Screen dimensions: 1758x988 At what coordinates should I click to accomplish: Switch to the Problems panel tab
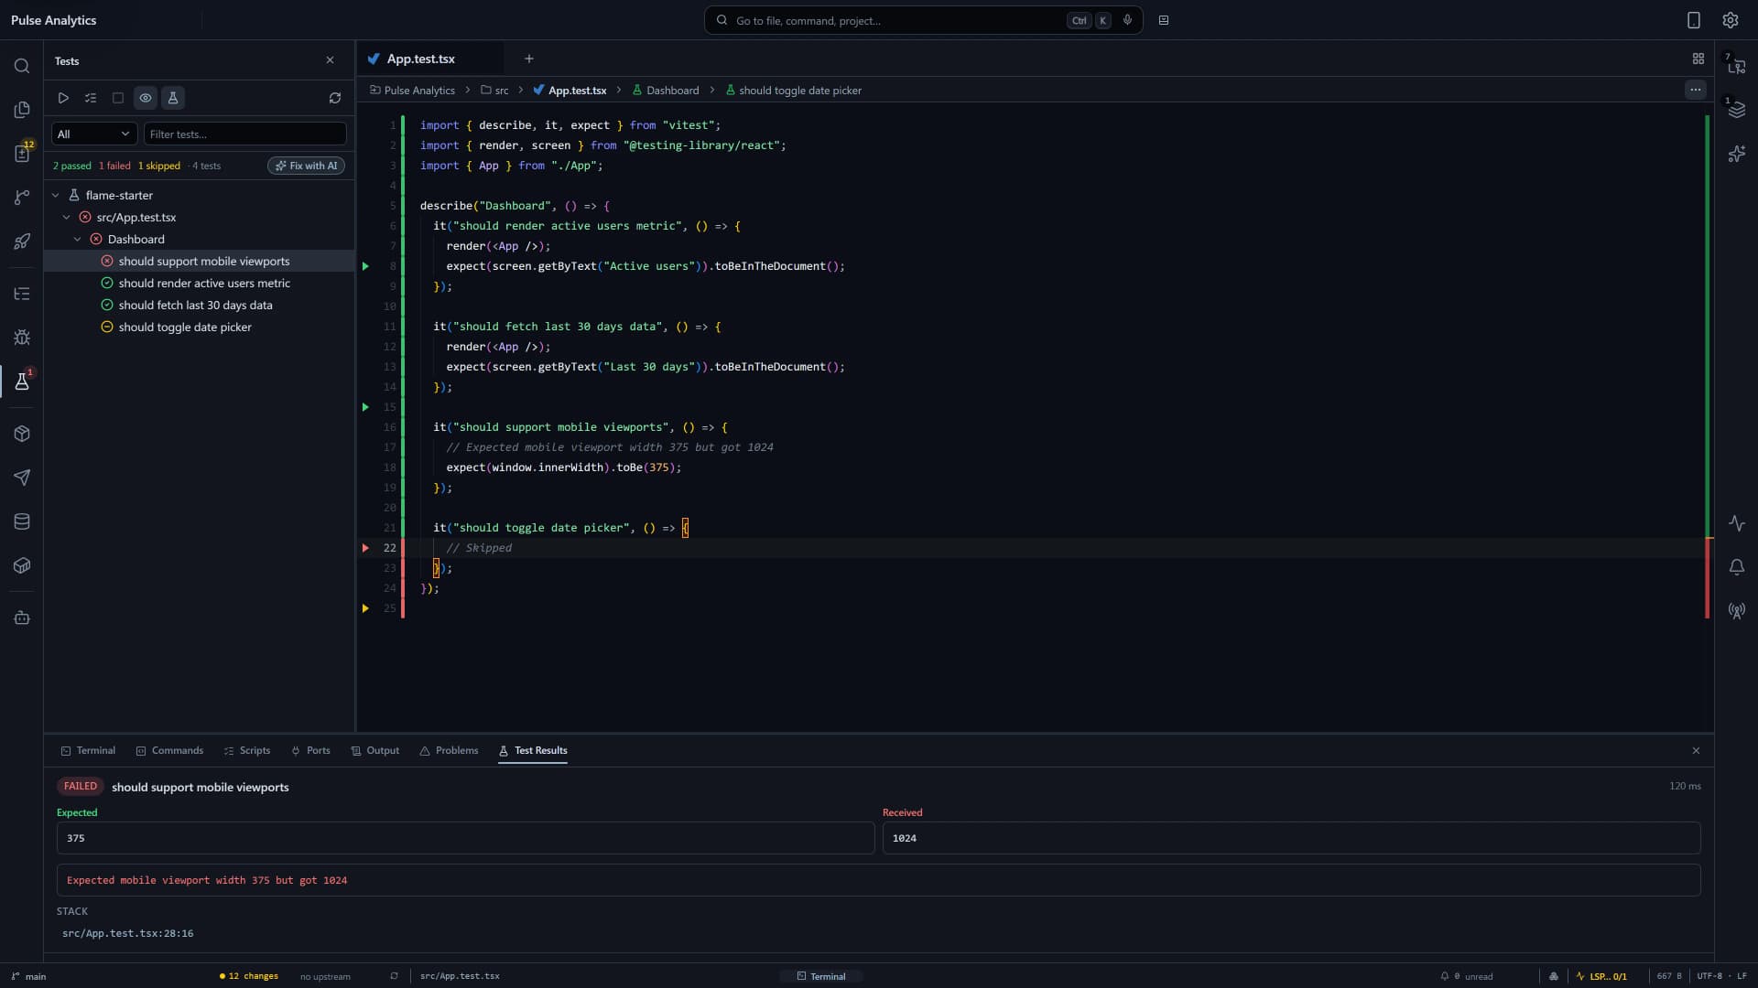point(449,750)
